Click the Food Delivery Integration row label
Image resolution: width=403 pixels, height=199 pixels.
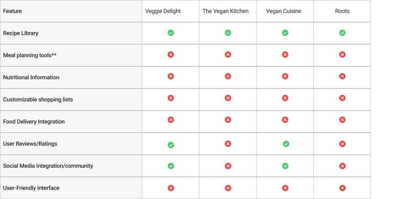tap(34, 122)
